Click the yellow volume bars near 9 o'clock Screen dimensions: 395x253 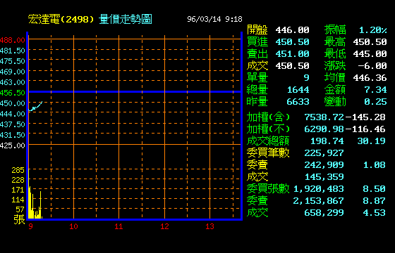click(35, 202)
